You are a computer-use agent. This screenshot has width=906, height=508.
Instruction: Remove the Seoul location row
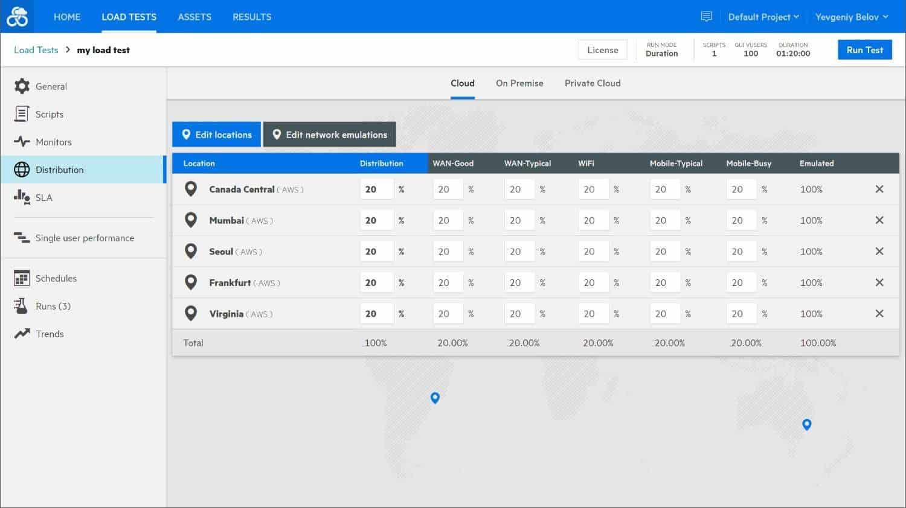click(x=879, y=251)
